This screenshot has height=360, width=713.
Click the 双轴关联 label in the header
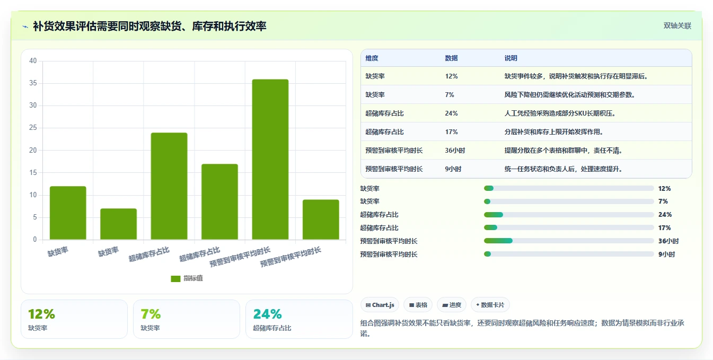click(677, 26)
